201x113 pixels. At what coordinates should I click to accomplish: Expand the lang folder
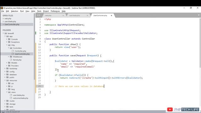[x=7, y=89]
